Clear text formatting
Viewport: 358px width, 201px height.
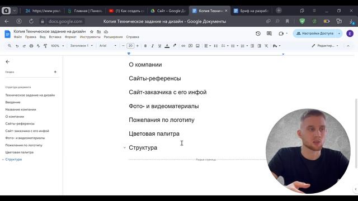click(266, 46)
